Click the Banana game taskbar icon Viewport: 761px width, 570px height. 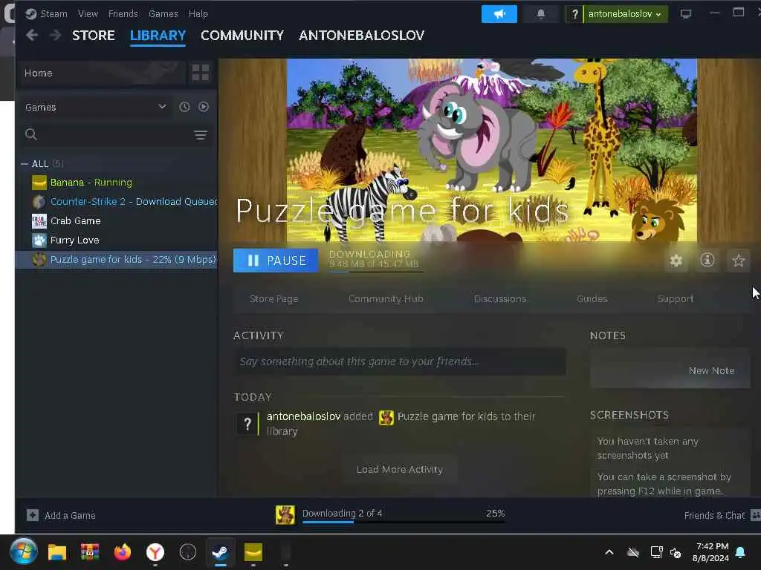pyautogui.click(x=253, y=552)
